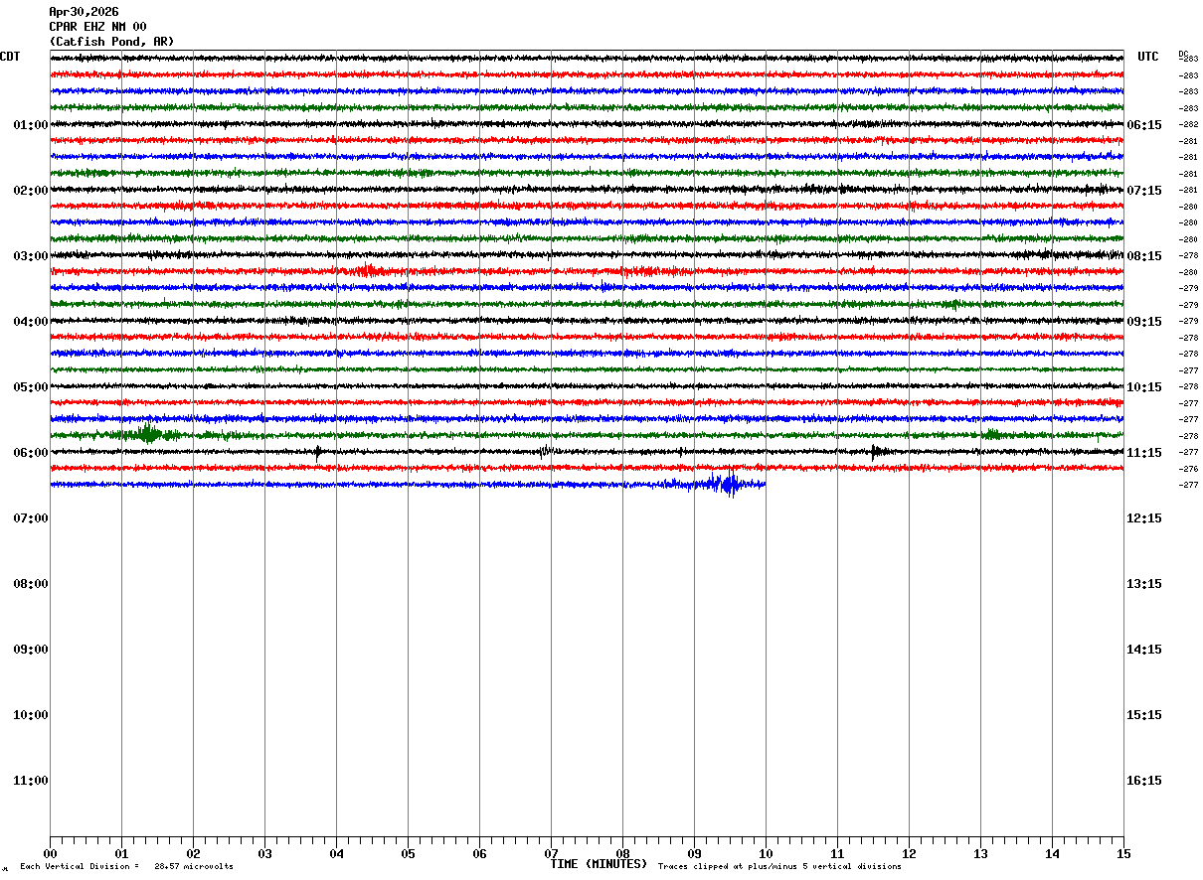The height and width of the screenshot is (880, 1203).
Task: Click the 12:15 UTC time label
Action: pyautogui.click(x=1144, y=517)
